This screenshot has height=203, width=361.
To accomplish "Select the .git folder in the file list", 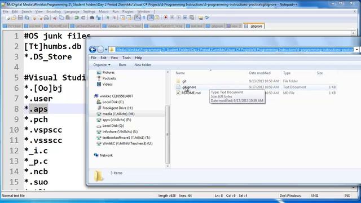I will (184, 81).
